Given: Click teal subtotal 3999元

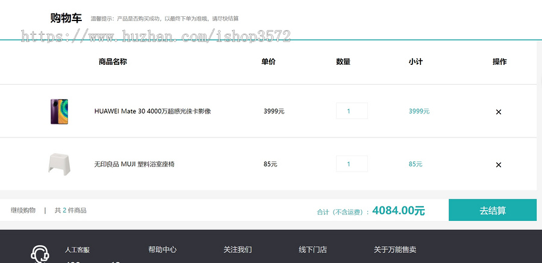Looking at the screenshot, I should pyautogui.click(x=419, y=111).
